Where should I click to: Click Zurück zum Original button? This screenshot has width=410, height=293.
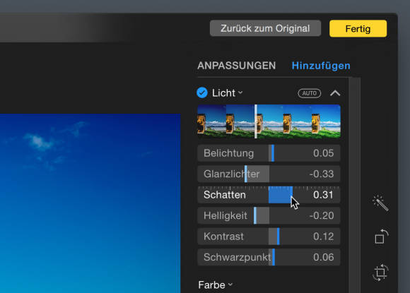(x=265, y=28)
